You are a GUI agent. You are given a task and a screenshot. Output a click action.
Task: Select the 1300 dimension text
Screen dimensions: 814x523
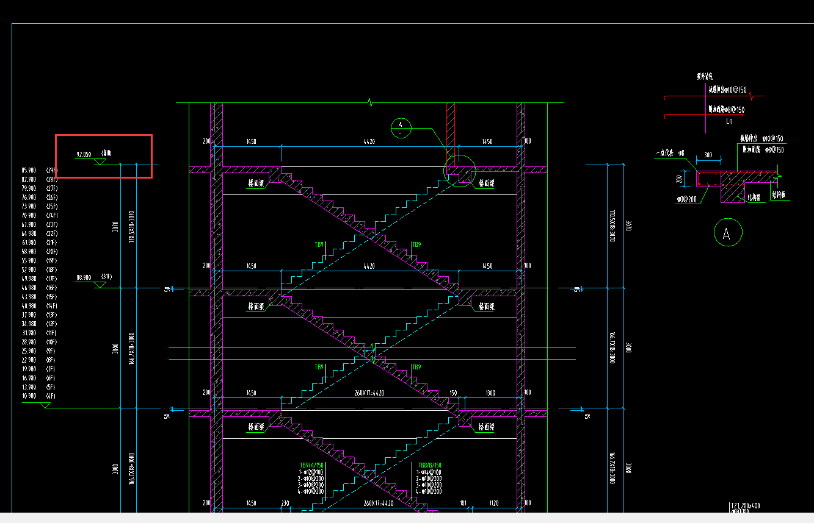(490, 393)
